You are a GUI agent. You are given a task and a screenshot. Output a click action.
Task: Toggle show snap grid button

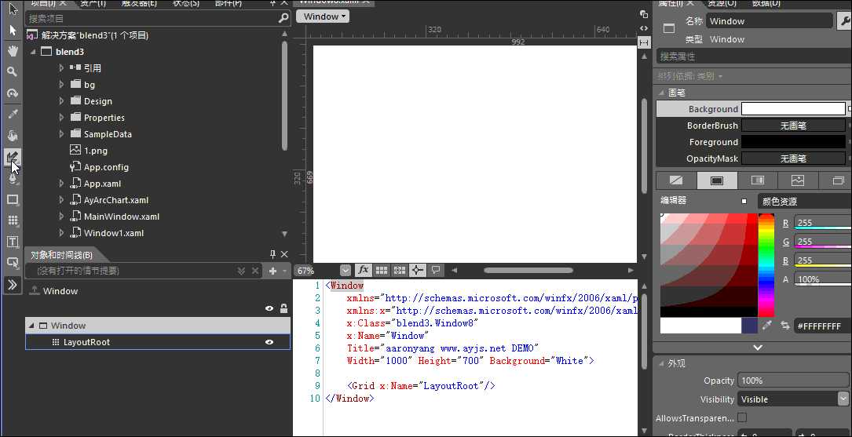382,270
